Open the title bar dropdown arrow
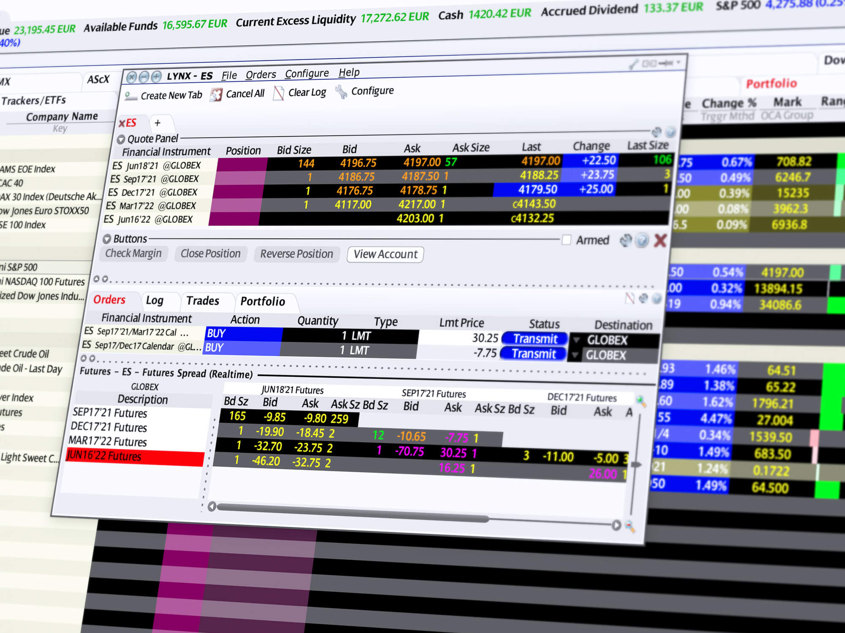The height and width of the screenshot is (633, 845). 679,62
